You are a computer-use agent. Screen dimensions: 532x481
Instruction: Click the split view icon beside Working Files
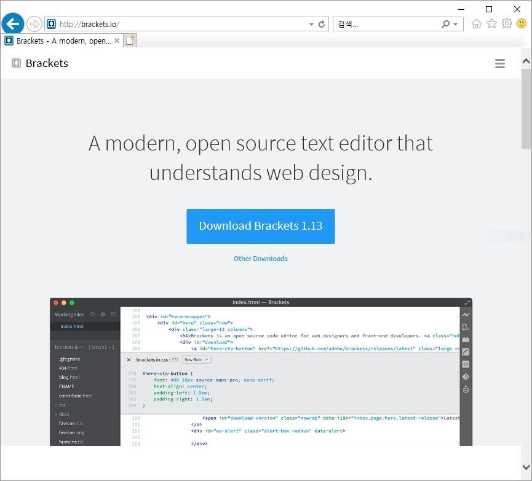[x=113, y=315]
